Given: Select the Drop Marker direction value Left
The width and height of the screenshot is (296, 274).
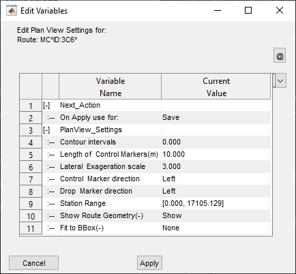Looking at the screenshot, I should [x=216, y=191].
